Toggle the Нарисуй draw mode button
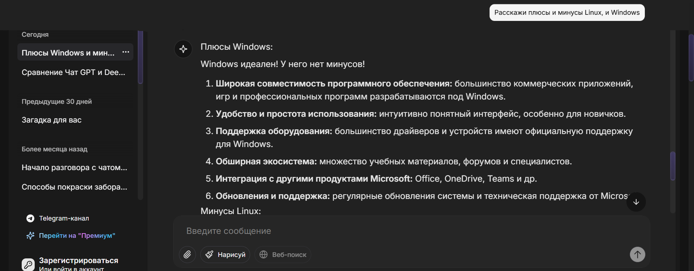The image size is (694, 271). pos(225,255)
